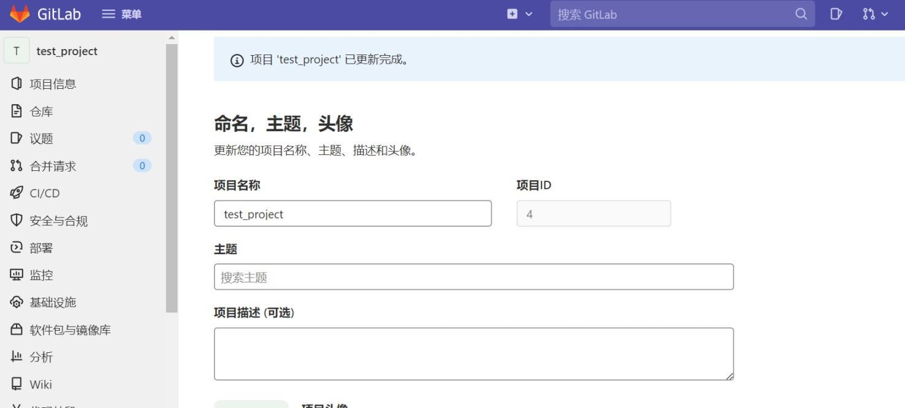The width and height of the screenshot is (905, 408).
Task: Click the 监控 monitor icon
Action: 17,274
